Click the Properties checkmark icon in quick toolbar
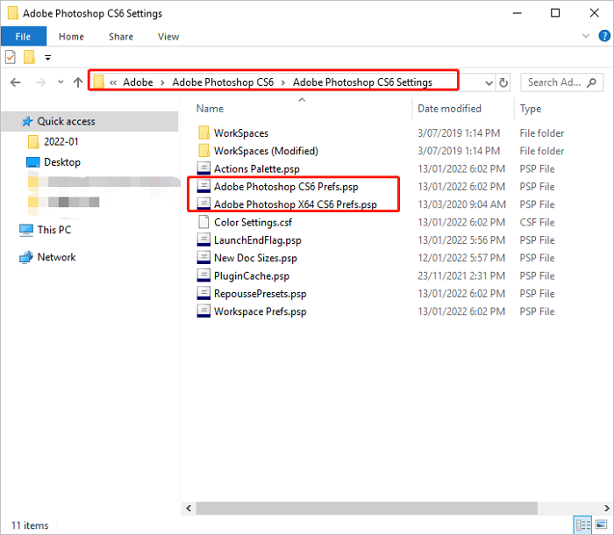The width and height of the screenshot is (614, 535). tap(11, 58)
